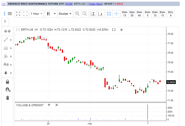Click the back arrows link
The image size is (185, 126).
point(4,4)
